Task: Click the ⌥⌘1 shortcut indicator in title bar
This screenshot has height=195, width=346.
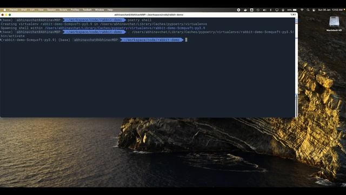Action: coord(293,15)
